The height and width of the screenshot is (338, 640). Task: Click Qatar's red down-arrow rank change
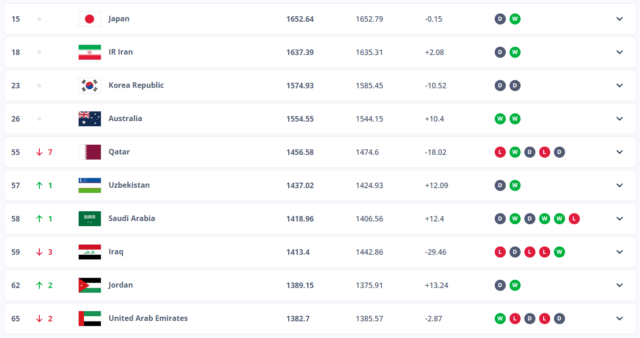pos(39,152)
